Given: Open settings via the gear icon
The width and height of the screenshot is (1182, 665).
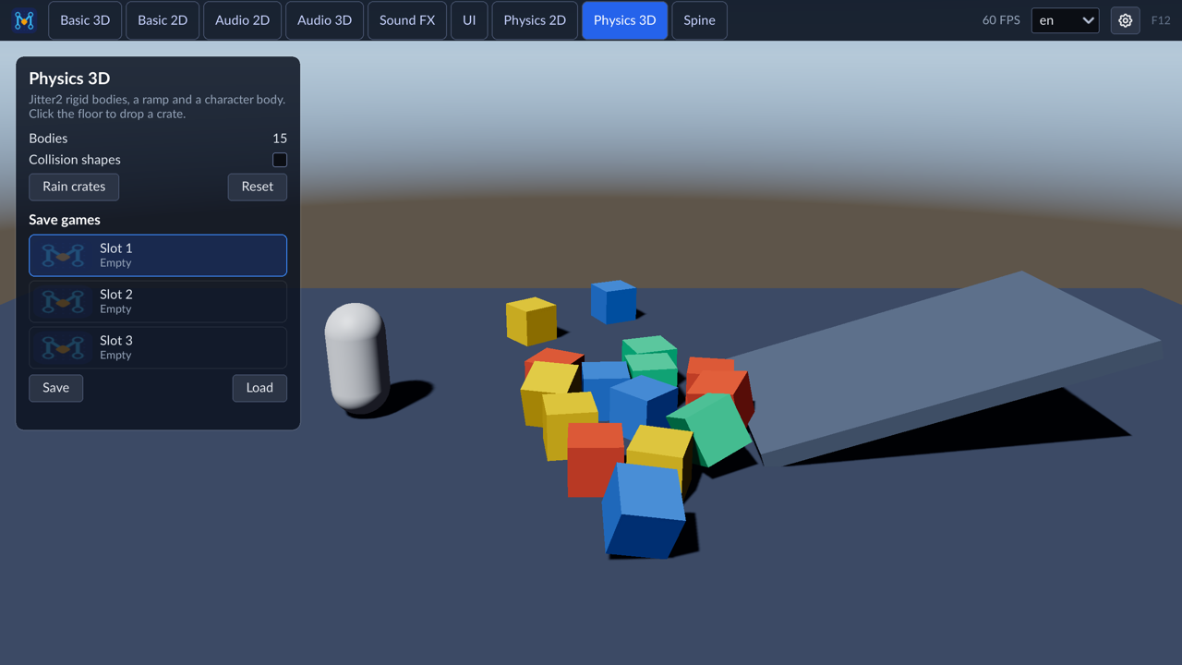Looking at the screenshot, I should coord(1125,20).
